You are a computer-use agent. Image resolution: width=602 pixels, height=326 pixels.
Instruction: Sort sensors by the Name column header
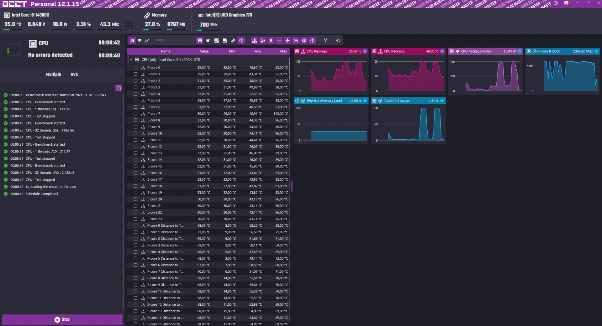coord(166,51)
